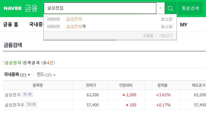Screen dimensions: 206x113
Task: Click the 코스피 badge beside 삼성전자
Action: click(27, 94)
